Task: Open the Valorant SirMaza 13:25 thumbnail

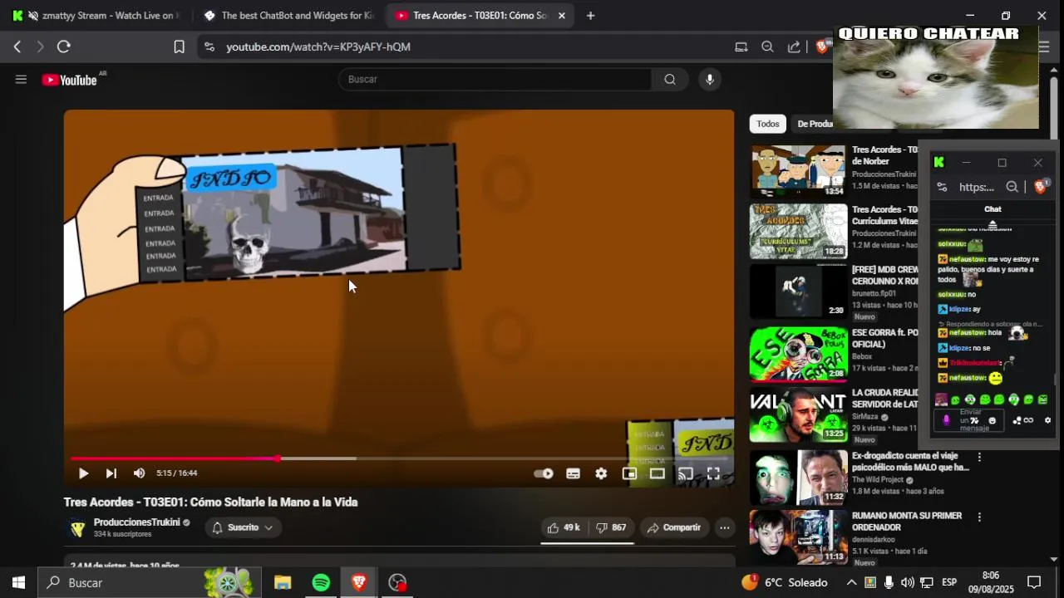Action: (x=798, y=414)
